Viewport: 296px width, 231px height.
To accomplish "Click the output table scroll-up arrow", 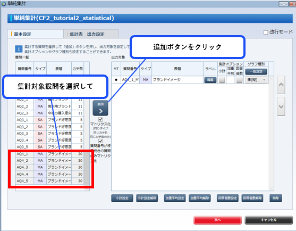I will 271,79.
